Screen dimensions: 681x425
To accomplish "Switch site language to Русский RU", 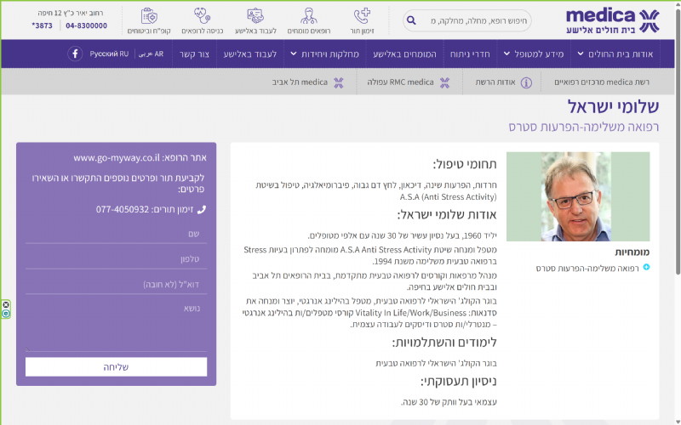I will click(110, 54).
